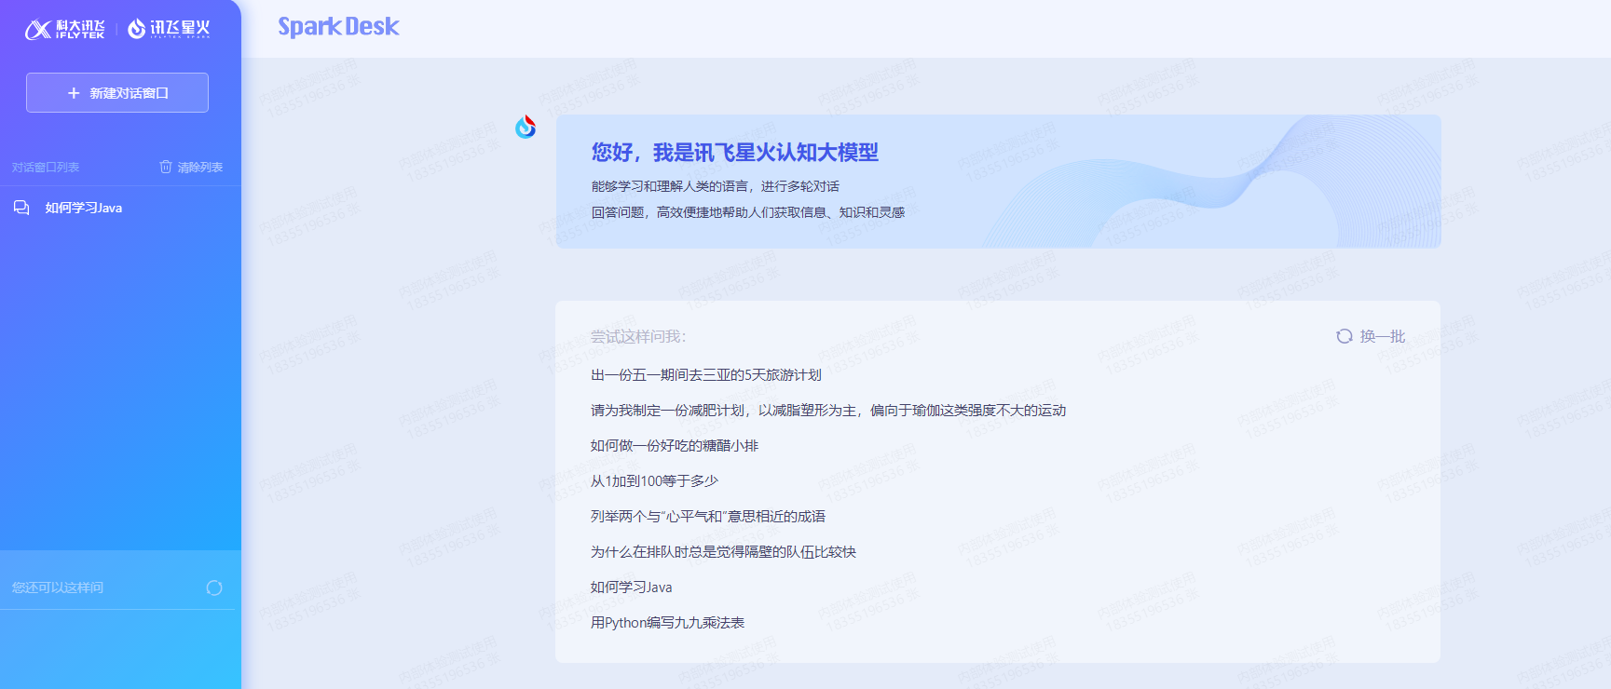Select the 减肥计划 yoga suggestion
Viewport: 1611px width, 689px height.
click(828, 411)
